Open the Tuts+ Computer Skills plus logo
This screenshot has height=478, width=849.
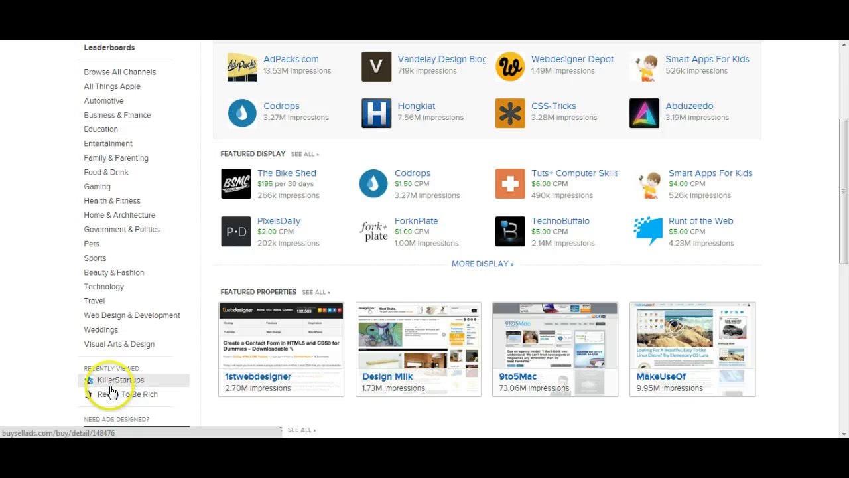(x=510, y=184)
